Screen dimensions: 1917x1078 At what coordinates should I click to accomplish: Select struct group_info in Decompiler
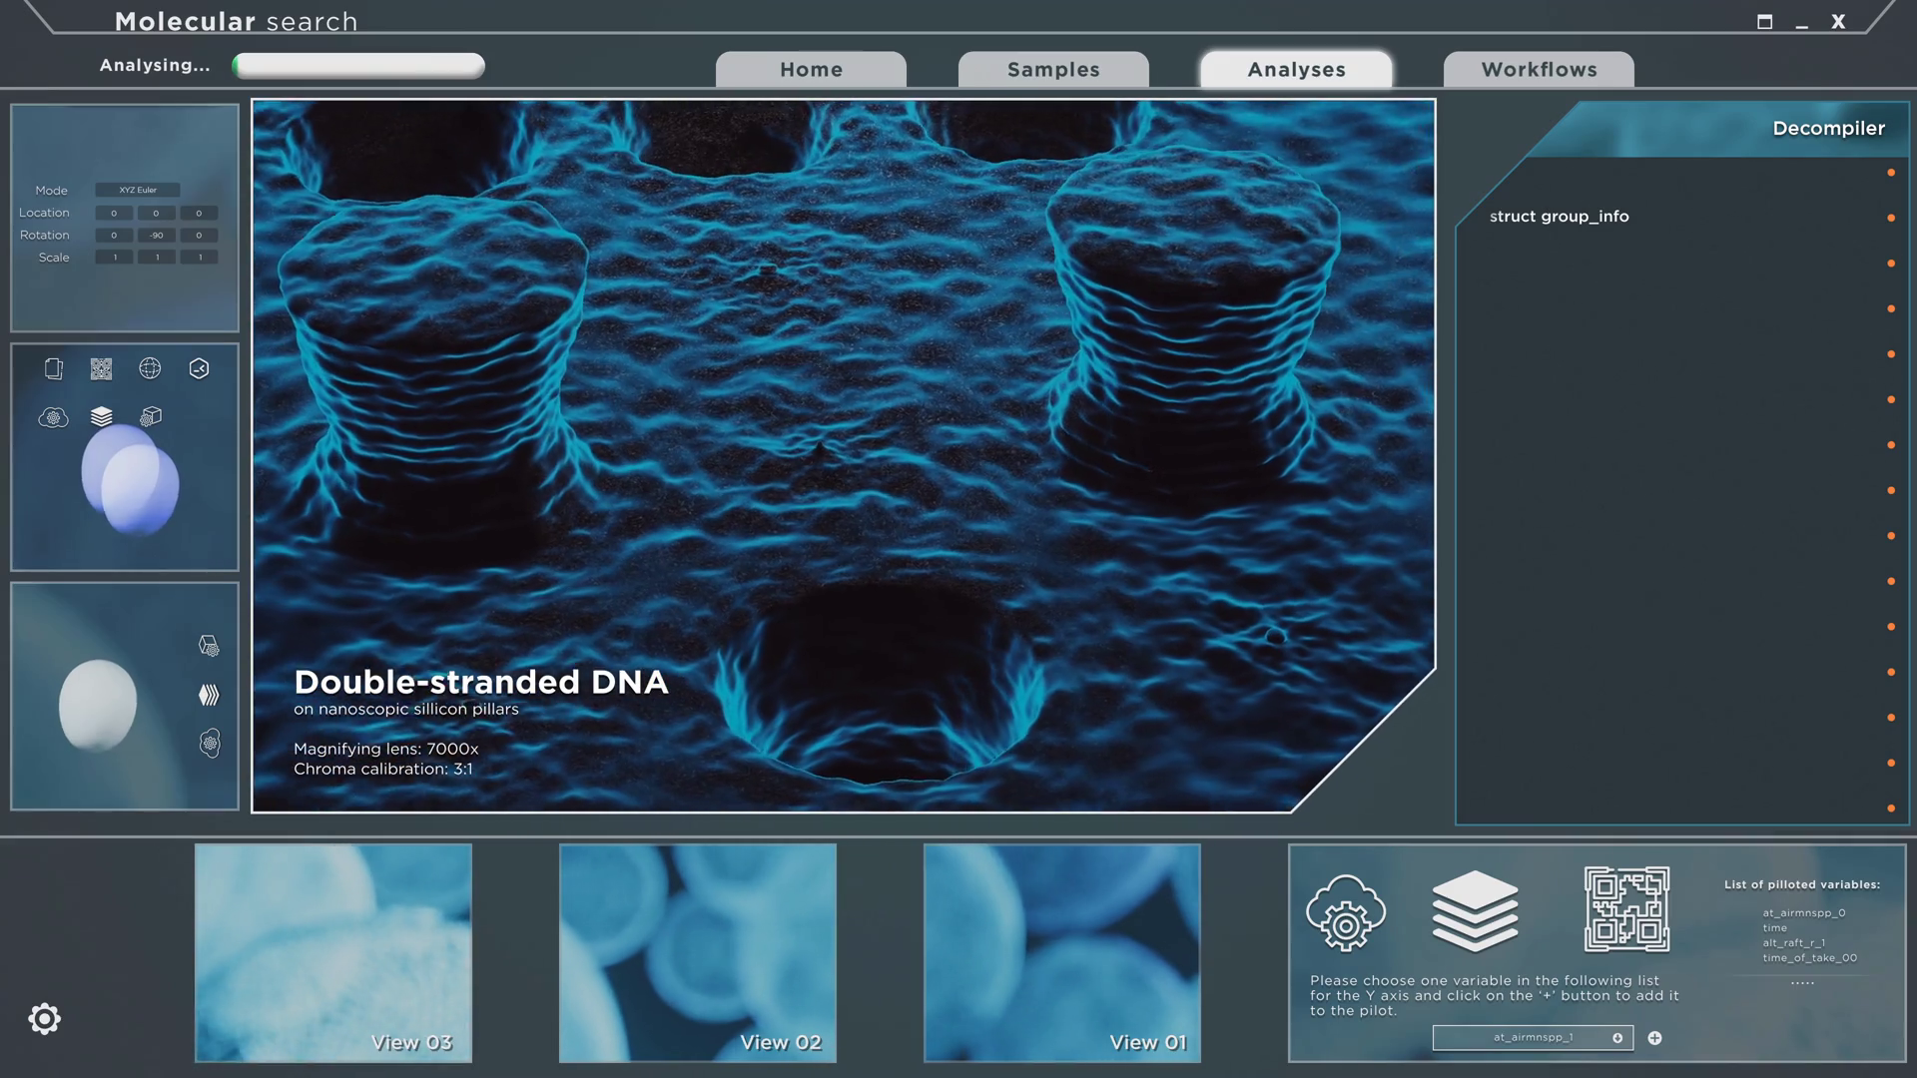click(x=1559, y=217)
